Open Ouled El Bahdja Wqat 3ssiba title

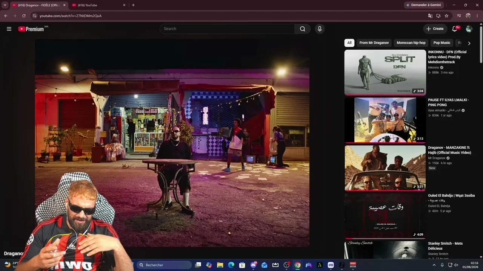click(x=451, y=198)
